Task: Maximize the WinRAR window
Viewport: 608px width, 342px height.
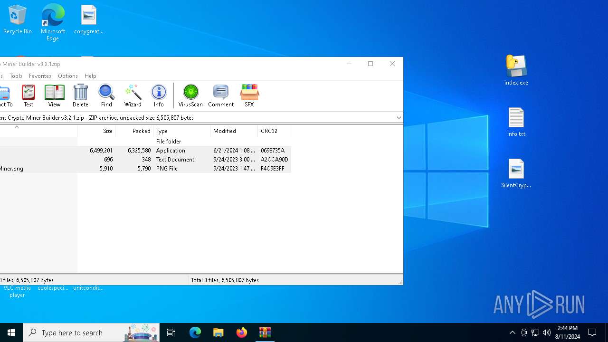Action: 370,64
